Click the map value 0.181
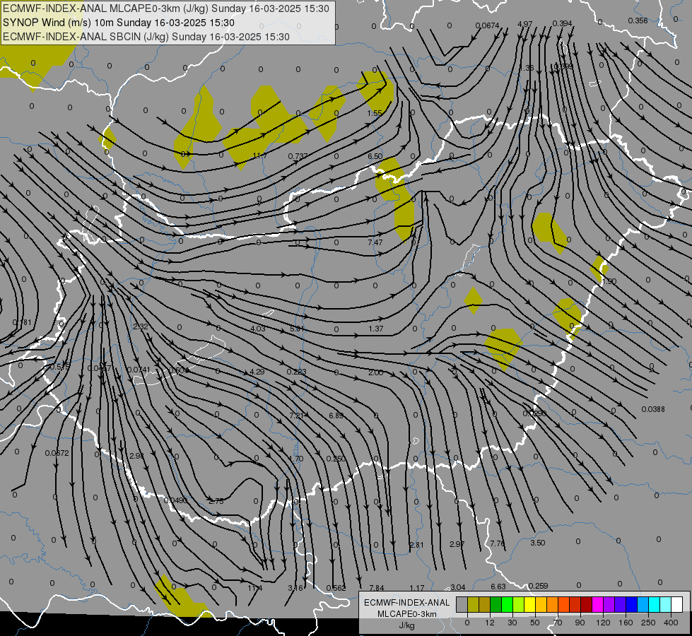 click(22, 322)
